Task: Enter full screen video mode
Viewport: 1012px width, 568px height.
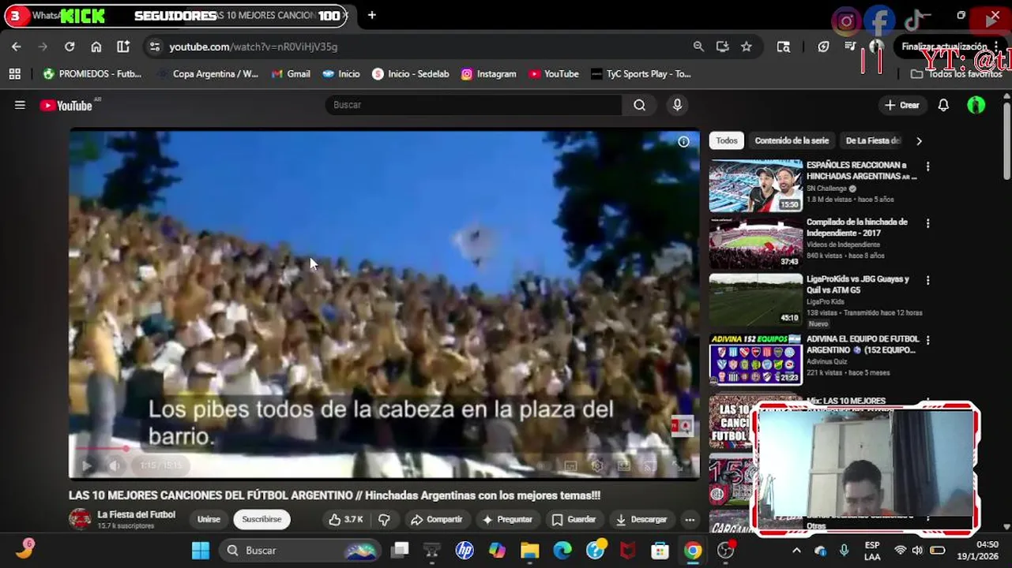Action: pyautogui.click(x=677, y=465)
